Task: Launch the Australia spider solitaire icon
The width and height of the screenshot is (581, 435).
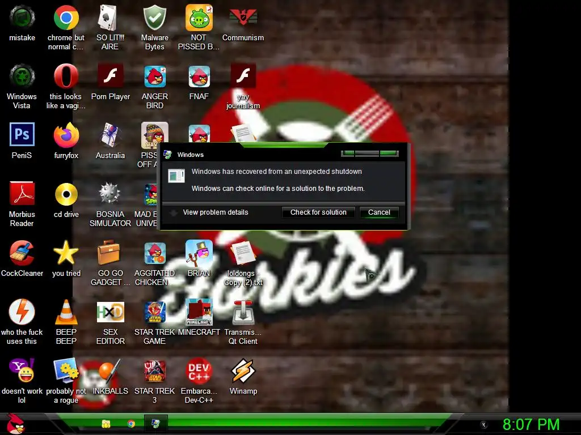Action: (110, 135)
